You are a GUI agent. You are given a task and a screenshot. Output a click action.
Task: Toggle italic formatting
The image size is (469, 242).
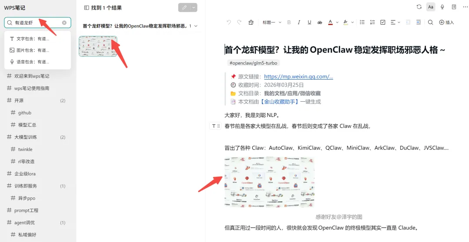[299, 23]
